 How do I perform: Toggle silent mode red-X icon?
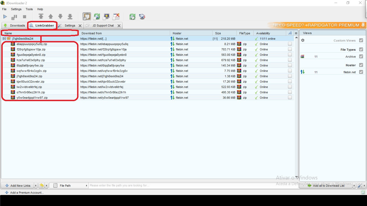(116, 17)
